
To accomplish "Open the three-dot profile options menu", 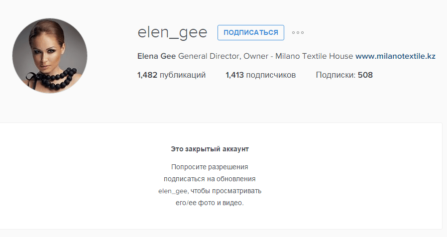I will (x=298, y=33).
